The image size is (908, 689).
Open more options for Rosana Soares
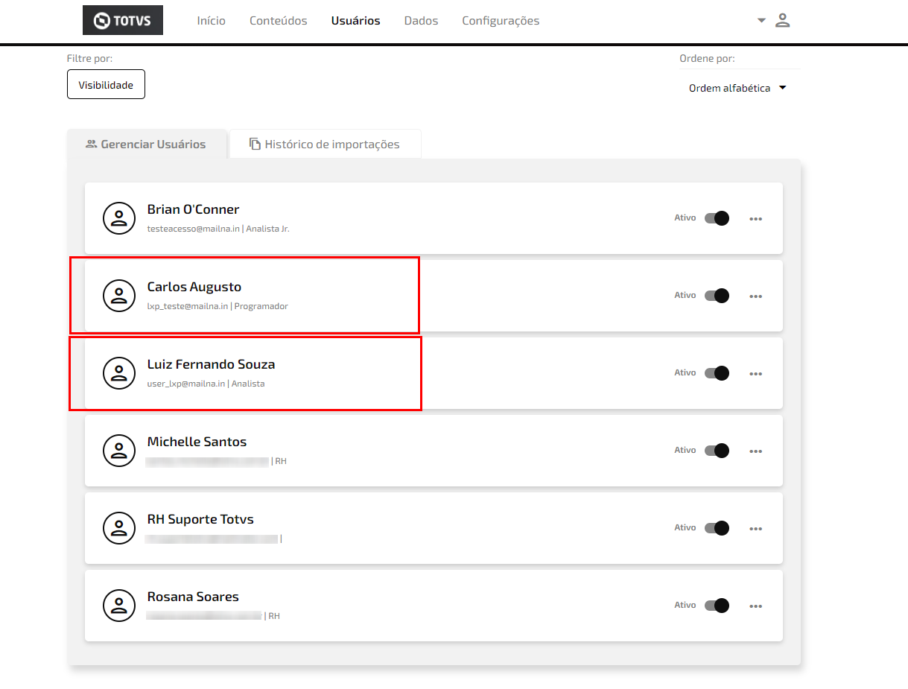[755, 606]
